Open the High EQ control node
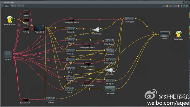The image size is (190, 107). tap(26, 29)
